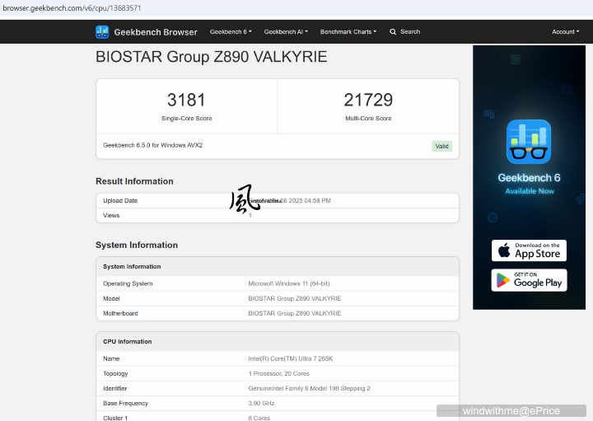Click the browser address bar URL

click(x=71, y=7)
